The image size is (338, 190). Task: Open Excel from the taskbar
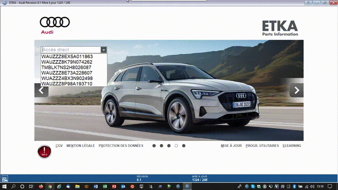(104, 186)
